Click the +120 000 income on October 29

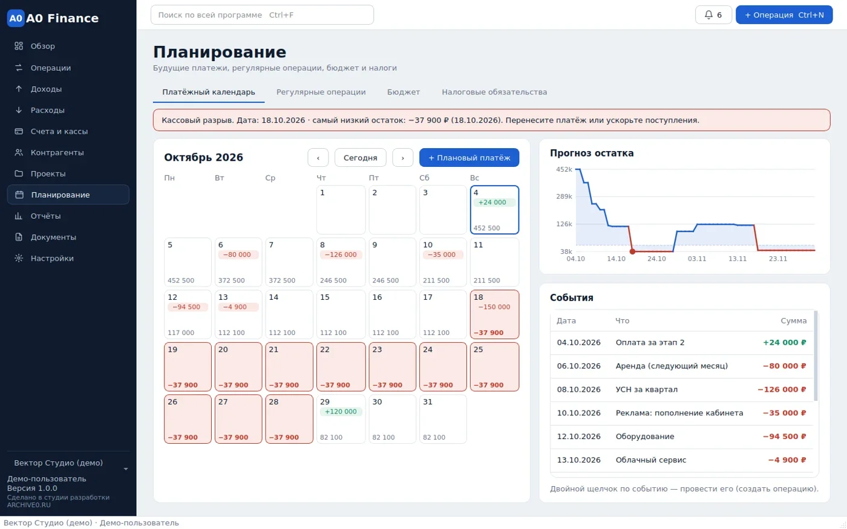click(341, 411)
